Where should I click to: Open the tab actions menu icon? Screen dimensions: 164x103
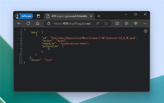(x=38, y=16)
